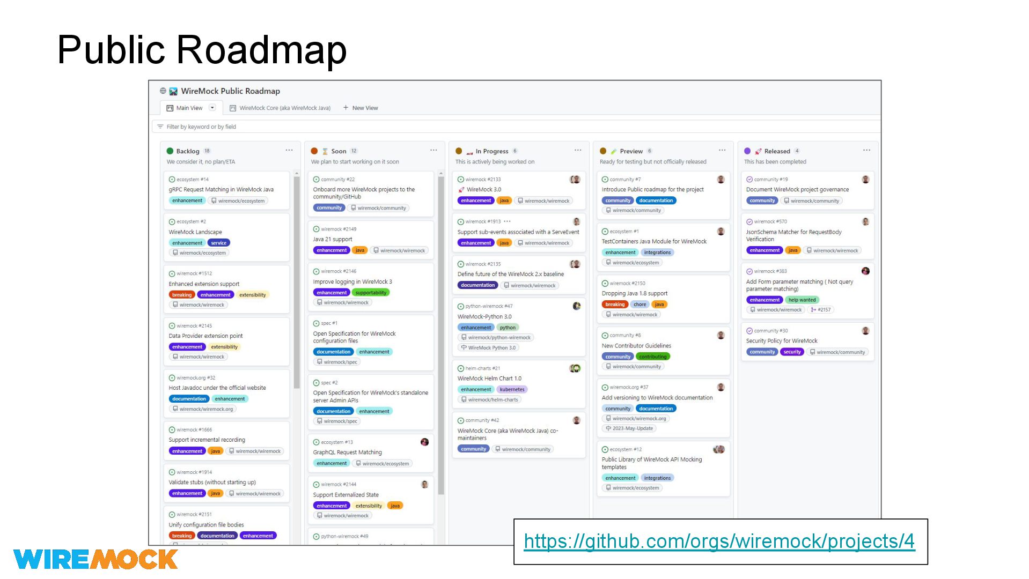
Task: Click avatar on Security Policy for WireMock card
Action: pyautogui.click(x=865, y=331)
